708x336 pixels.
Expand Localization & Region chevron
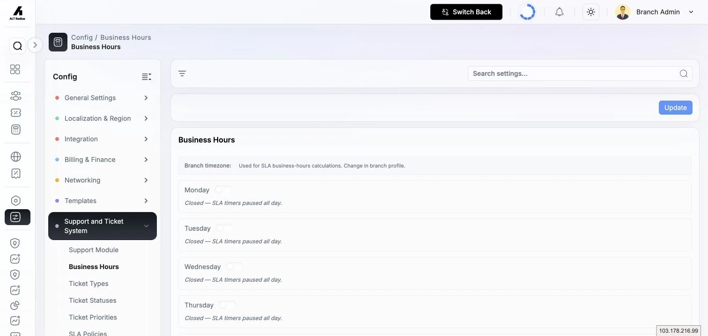[146, 118]
